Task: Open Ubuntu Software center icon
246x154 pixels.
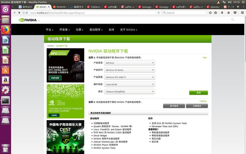Action: (6, 70)
